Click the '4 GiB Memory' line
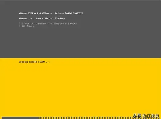Viewport: 161px width, 119px height. click(27, 26)
